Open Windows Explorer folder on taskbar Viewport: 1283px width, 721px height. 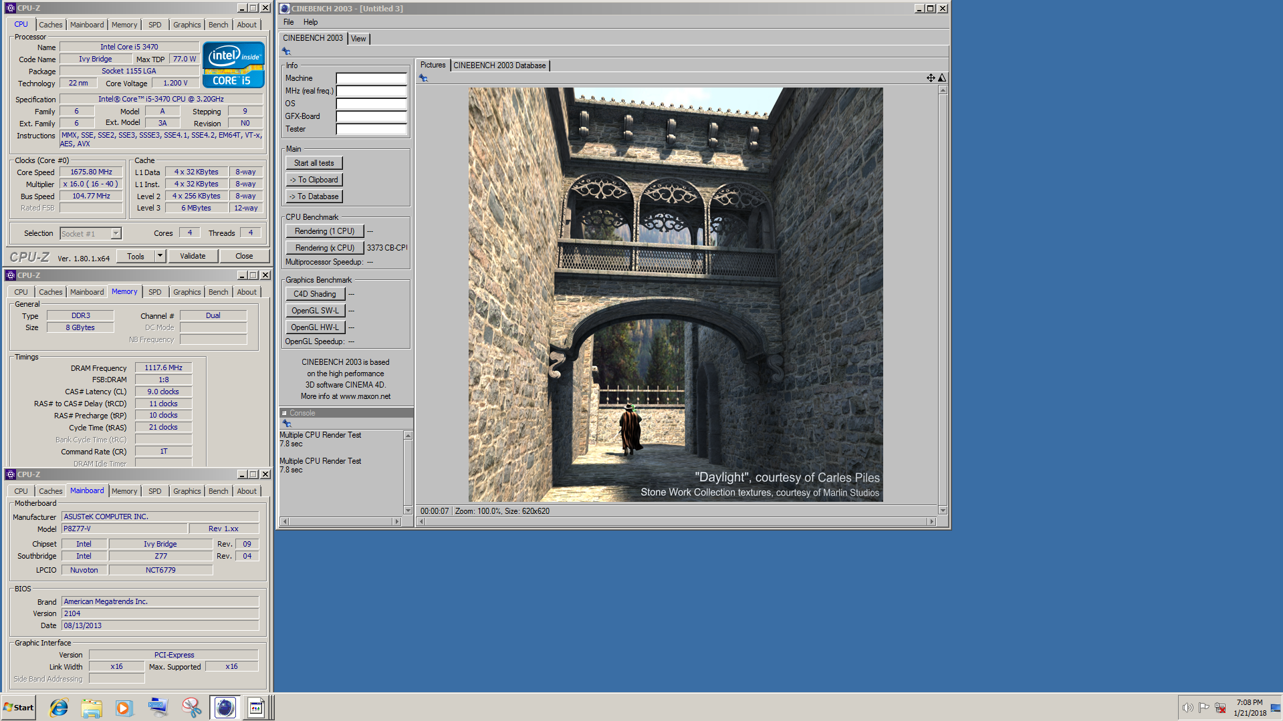[x=92, y=708]
